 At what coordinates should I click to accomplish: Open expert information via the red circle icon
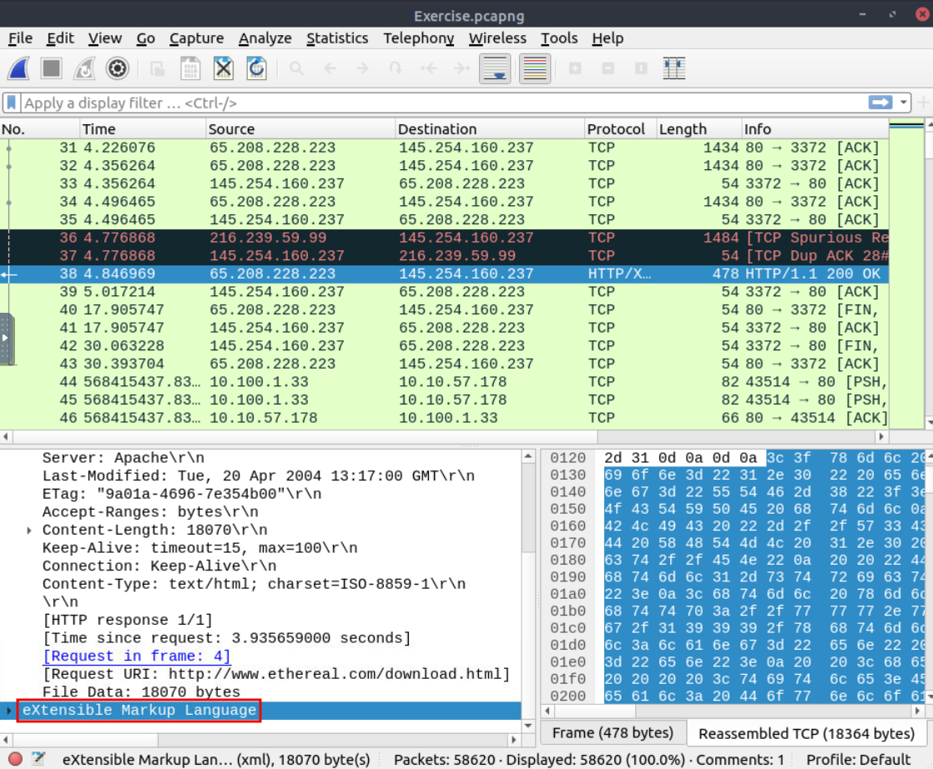pos(15,759)
